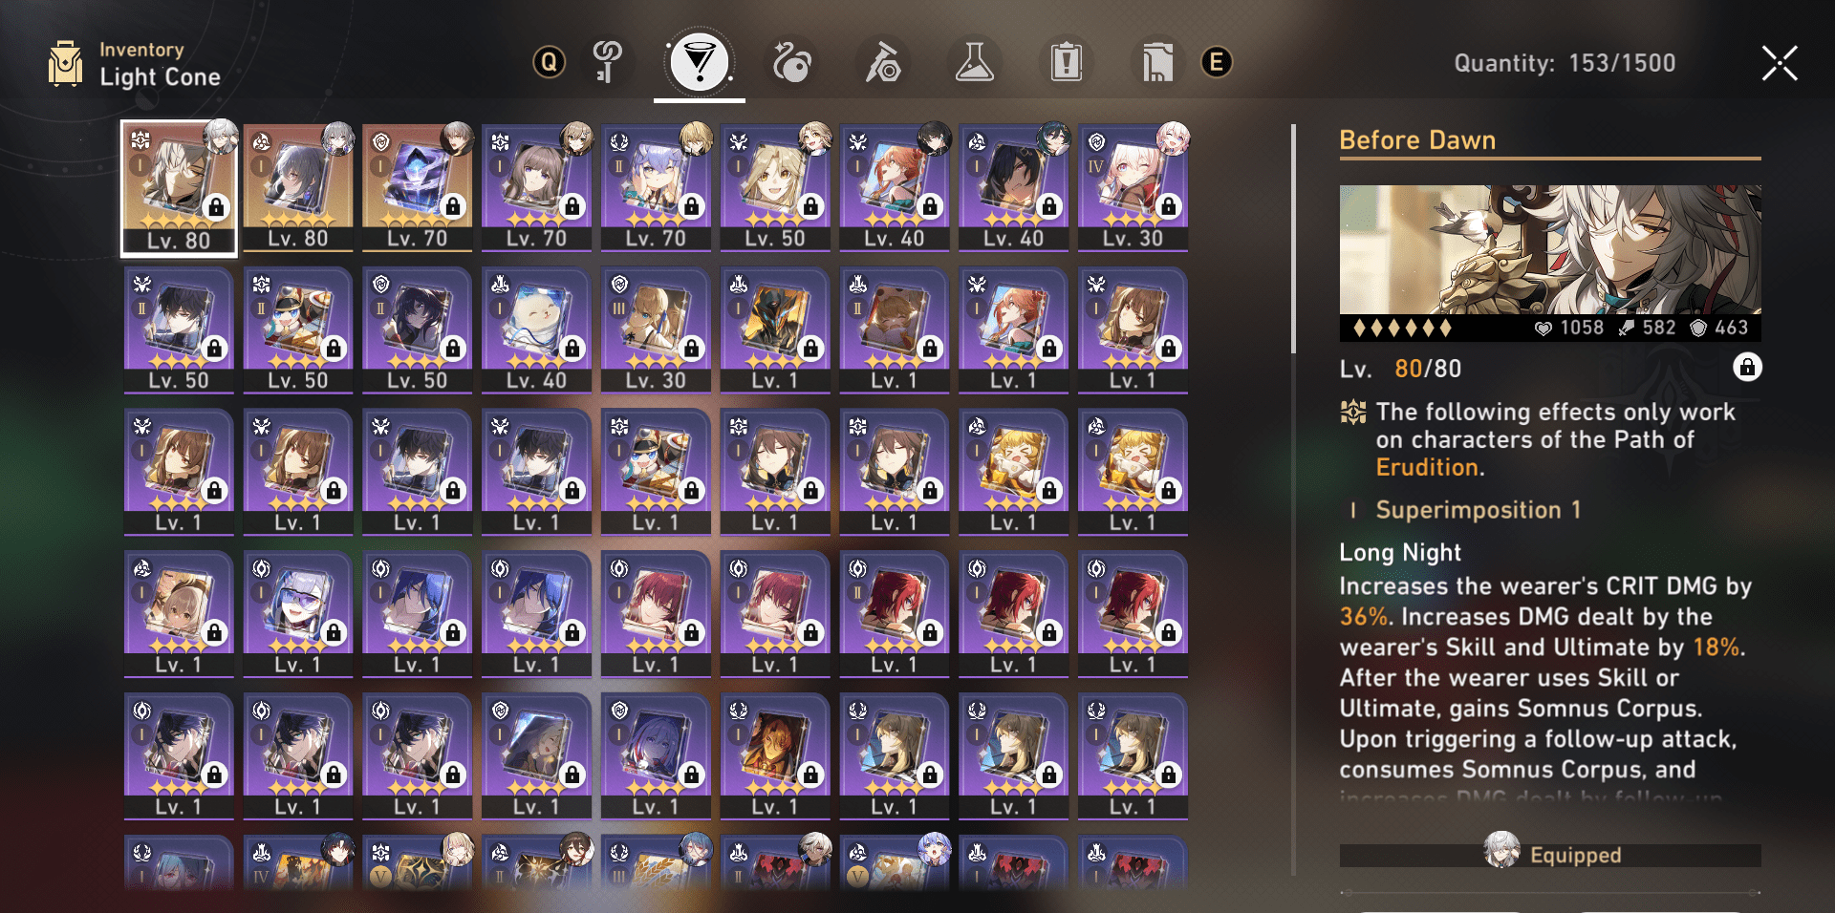1835x913 pixels.
Task: Click the Q previous-tab key icon
Action: 549,63
